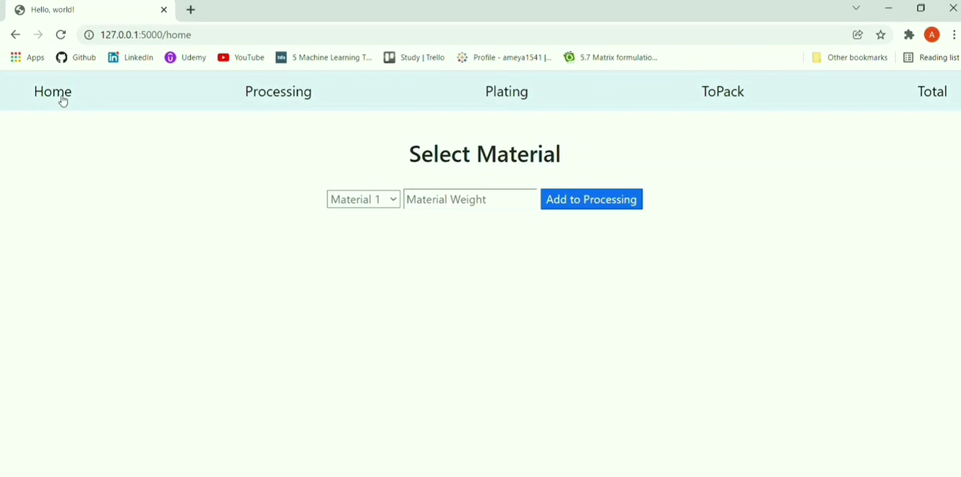Open the Google Apps grid
961x477 pixels.
[x=16, y=57]
